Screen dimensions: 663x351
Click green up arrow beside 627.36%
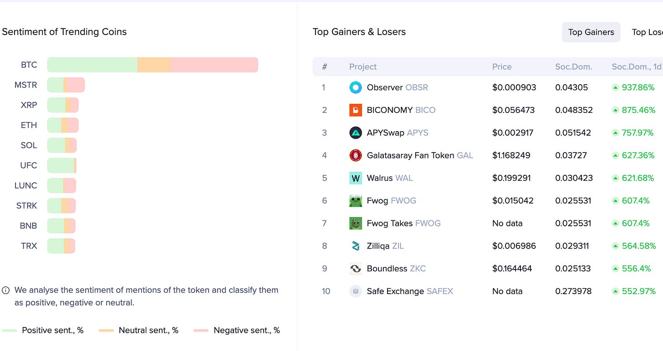point(615,155)
